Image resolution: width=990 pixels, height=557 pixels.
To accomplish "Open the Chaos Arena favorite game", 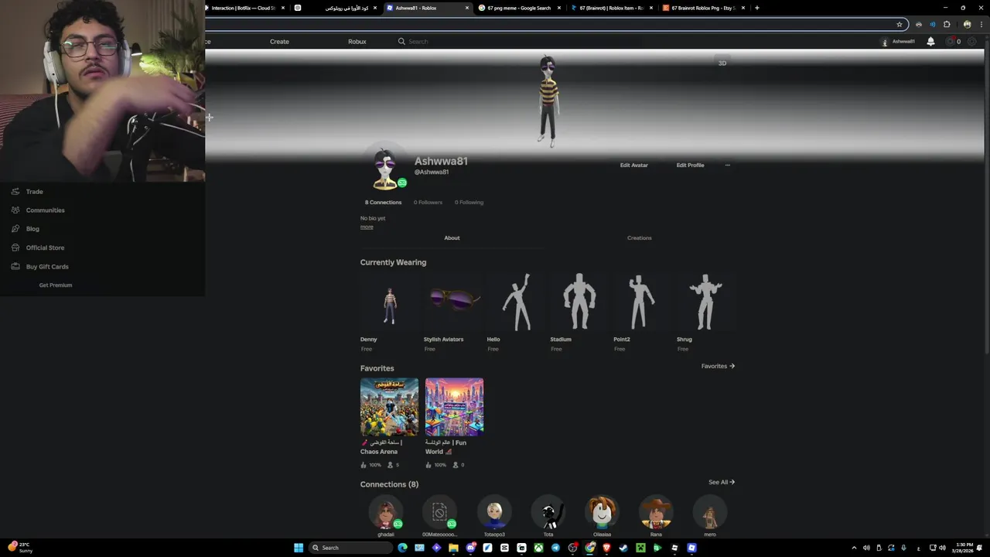I will click(x=389, y=407).
